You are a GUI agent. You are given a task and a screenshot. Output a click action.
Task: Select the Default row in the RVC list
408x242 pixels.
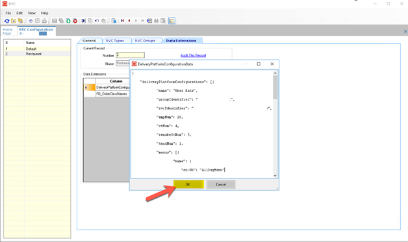(x=37, y=49)
